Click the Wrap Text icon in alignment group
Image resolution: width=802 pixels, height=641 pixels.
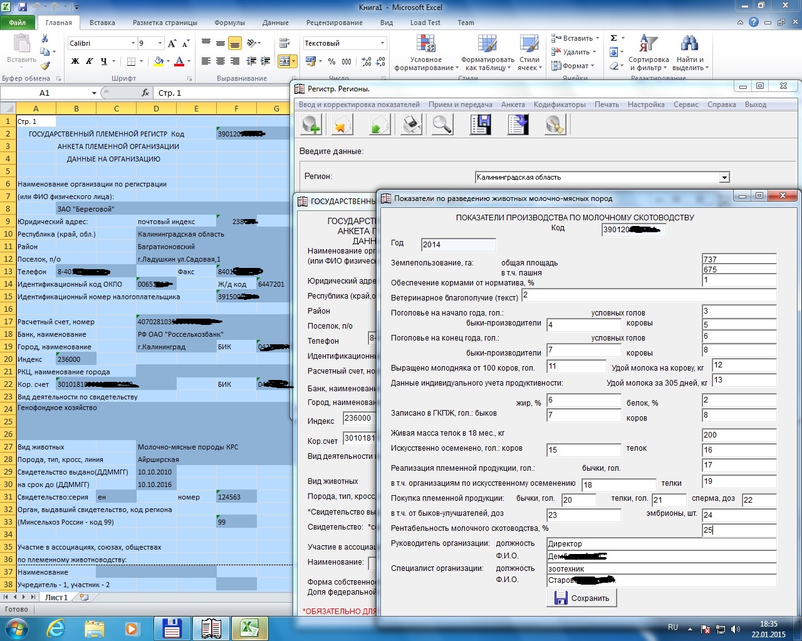(284, 43)
